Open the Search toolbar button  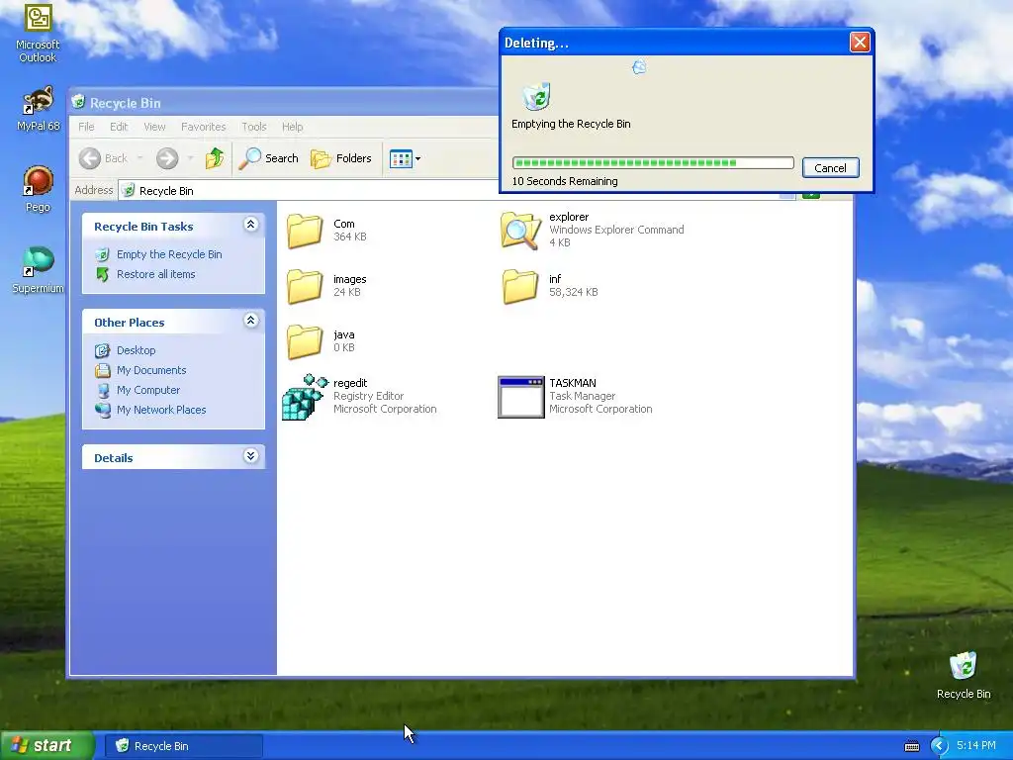point(268,158)
